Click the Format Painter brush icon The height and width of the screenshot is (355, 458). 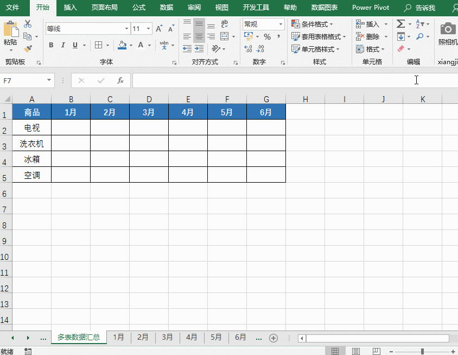(27, 47)
